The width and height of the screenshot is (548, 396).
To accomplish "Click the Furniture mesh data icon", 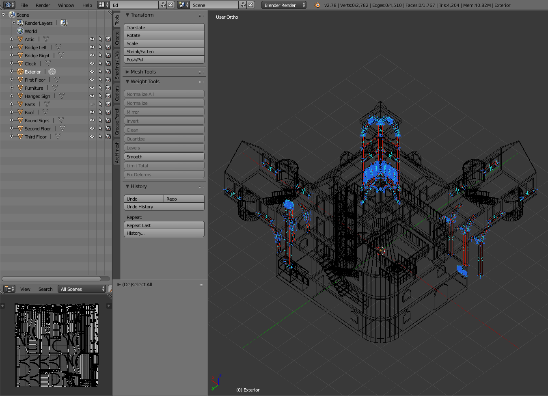I will pyautogui.click(x=54, y=88).
